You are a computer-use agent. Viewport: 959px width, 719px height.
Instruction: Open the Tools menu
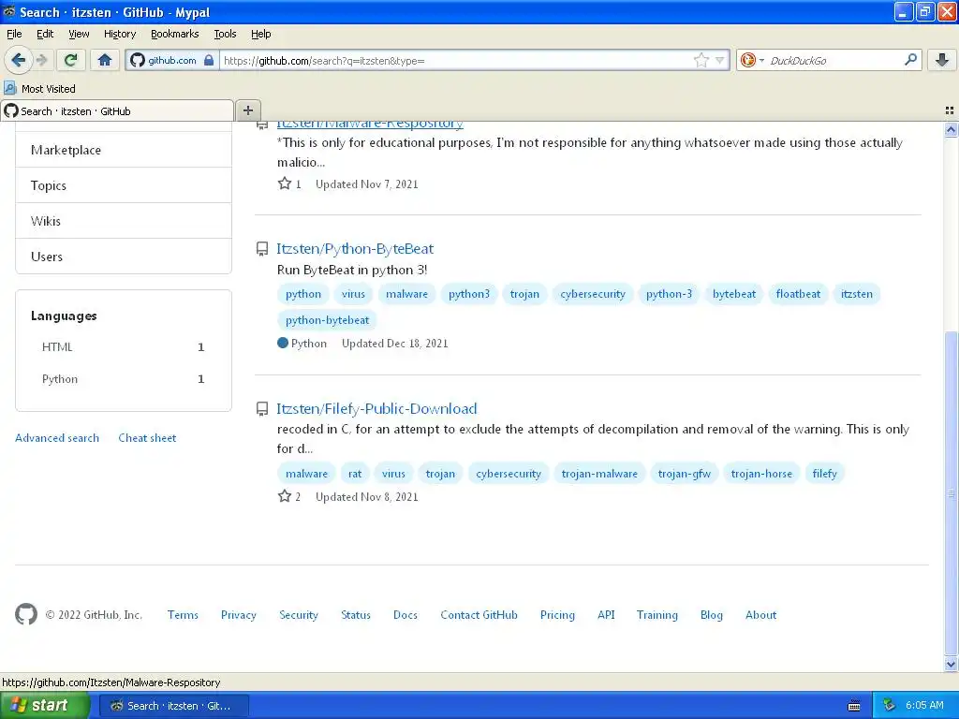pos(225,34)
